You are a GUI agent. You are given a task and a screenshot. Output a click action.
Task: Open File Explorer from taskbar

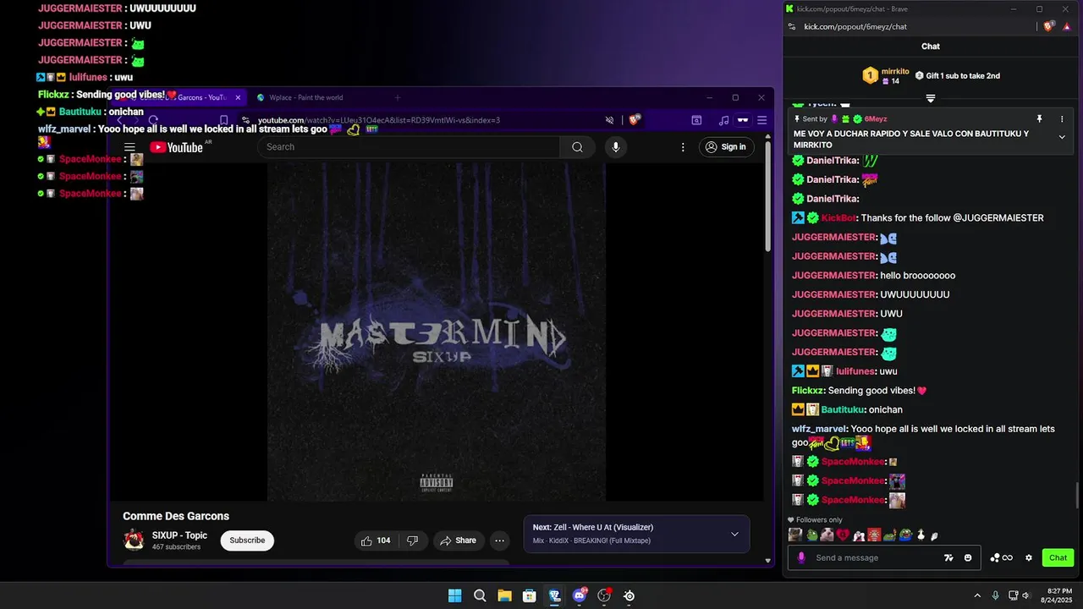pos(504,595)
